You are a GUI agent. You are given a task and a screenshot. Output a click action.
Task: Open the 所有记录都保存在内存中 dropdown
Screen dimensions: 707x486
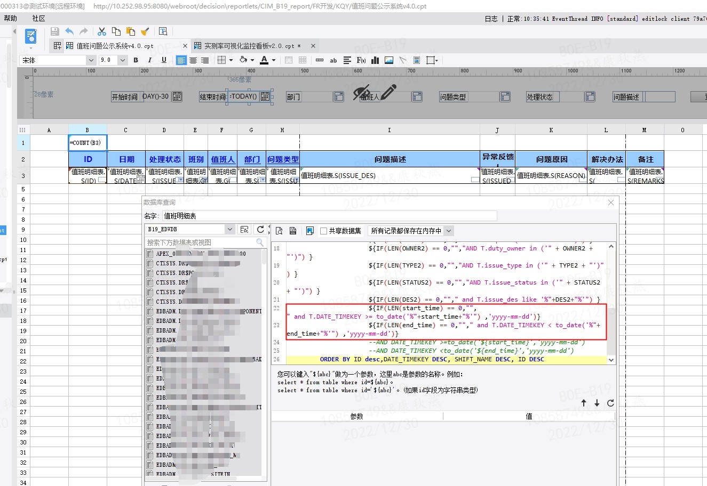448,231
